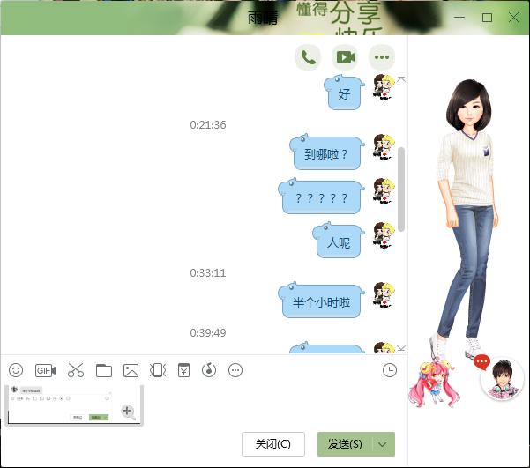Start a video call with camera icon
Screen dimensions: 530x468
click(345, 57)
